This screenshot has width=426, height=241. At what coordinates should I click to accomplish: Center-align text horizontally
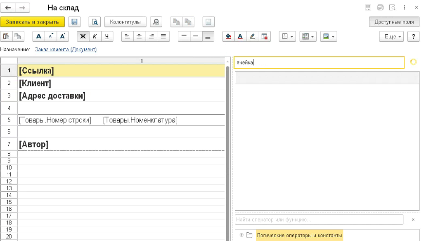point(140,36)
